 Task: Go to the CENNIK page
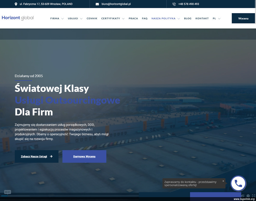pyautogui.click(x=92, y=19)
